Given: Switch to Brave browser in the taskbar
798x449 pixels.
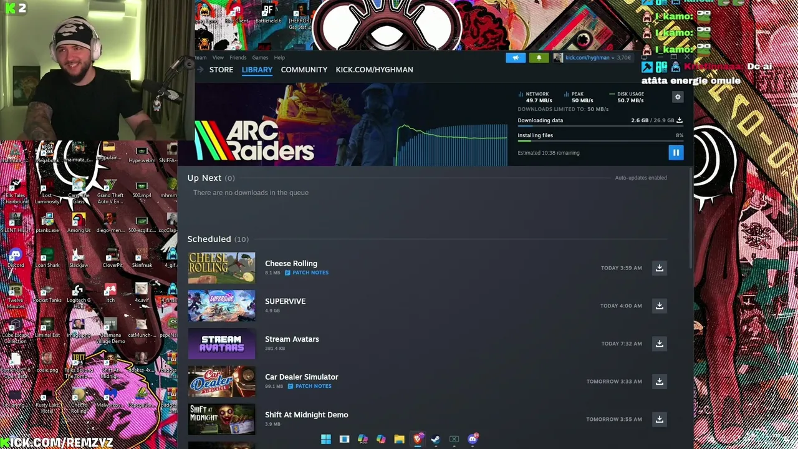Looking at the screenshot, I should coord(418,439).
